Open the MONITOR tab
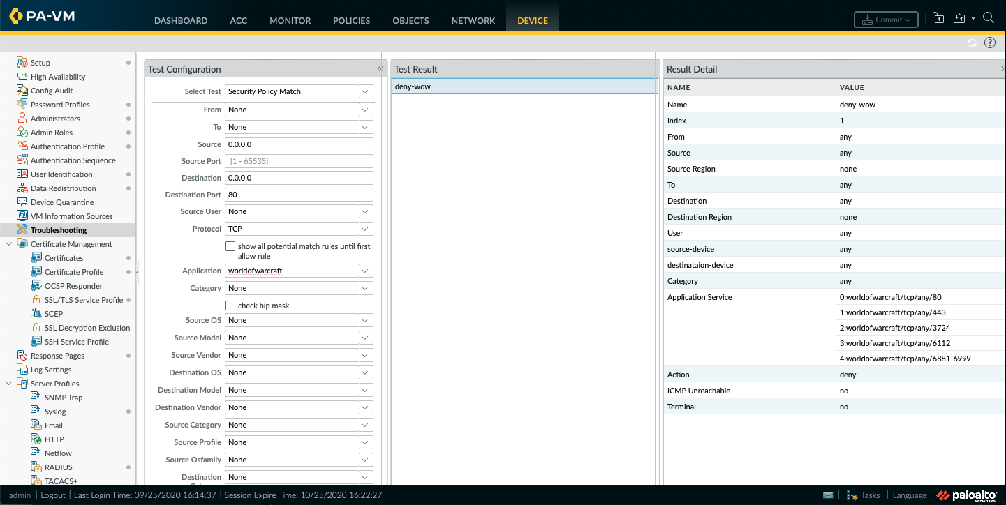The height and width of the screenshot is (505, 1006). point(290,20)
